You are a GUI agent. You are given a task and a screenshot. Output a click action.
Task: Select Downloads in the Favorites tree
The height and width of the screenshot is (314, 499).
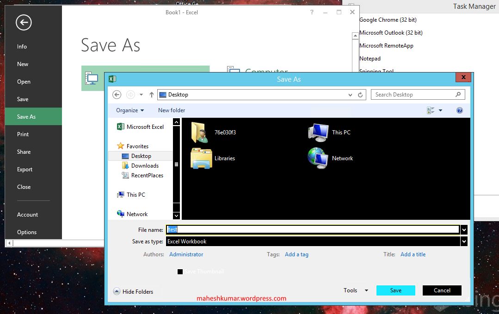(145, 166)
